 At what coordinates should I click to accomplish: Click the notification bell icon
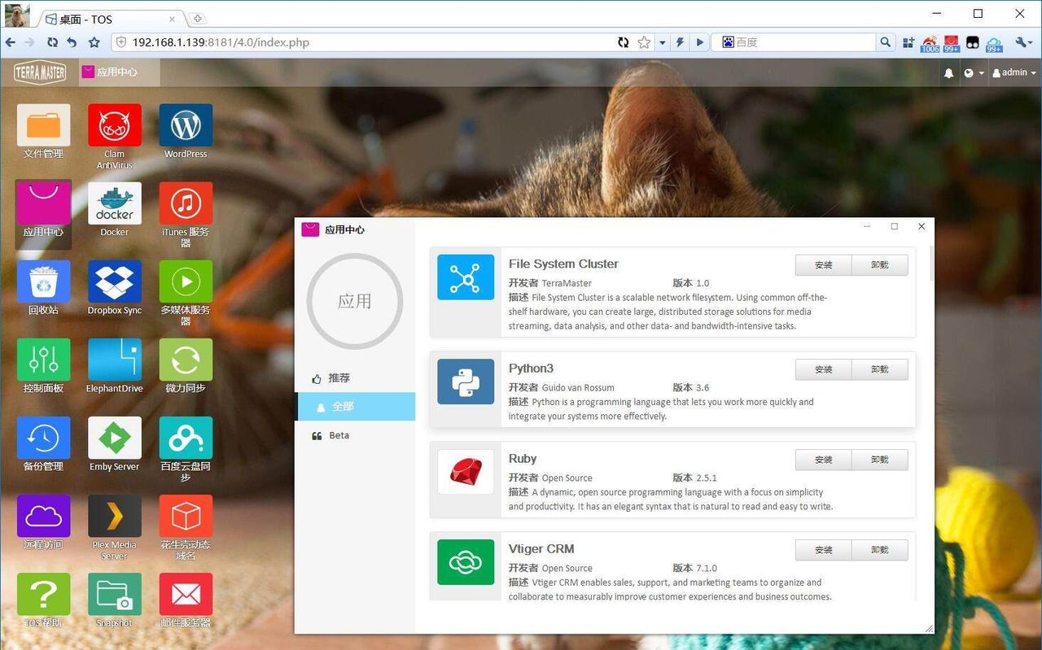[x=948, y=73]
